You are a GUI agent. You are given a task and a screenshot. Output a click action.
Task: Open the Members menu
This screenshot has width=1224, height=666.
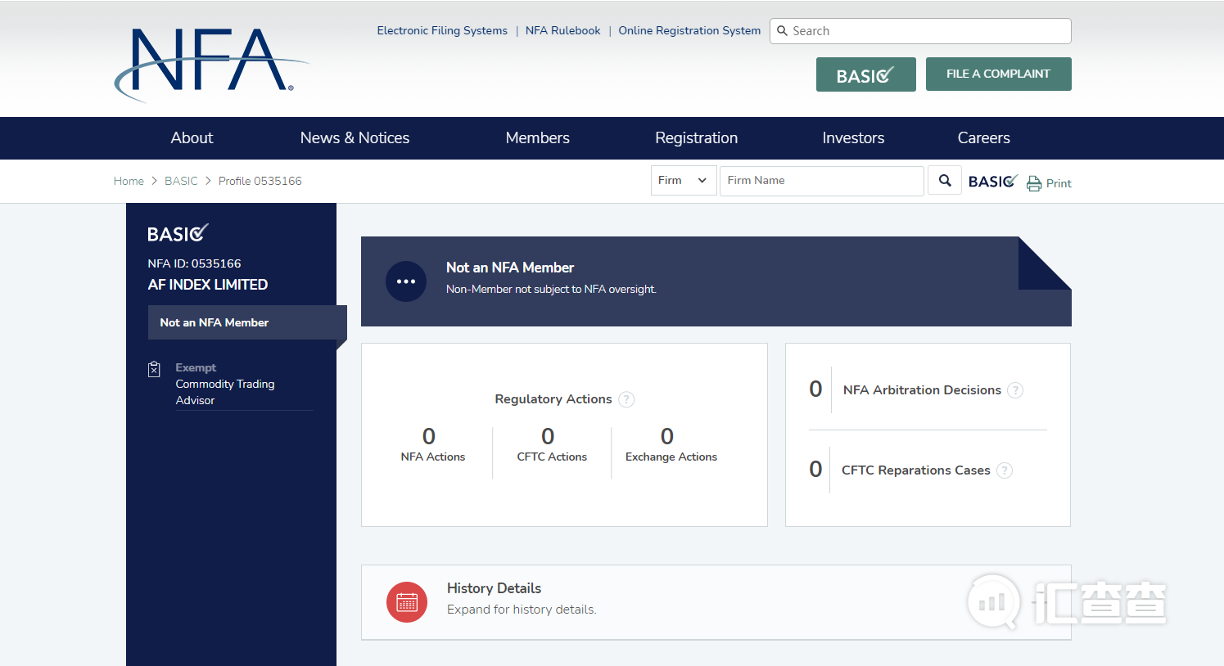[537, 138]
